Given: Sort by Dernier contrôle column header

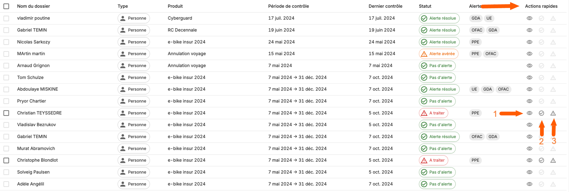Looking at the screenshot, I should (385, 6).
